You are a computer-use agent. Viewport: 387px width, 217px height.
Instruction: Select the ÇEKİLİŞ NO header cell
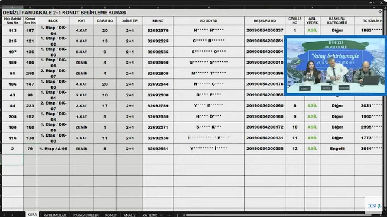tap(295, 21)
